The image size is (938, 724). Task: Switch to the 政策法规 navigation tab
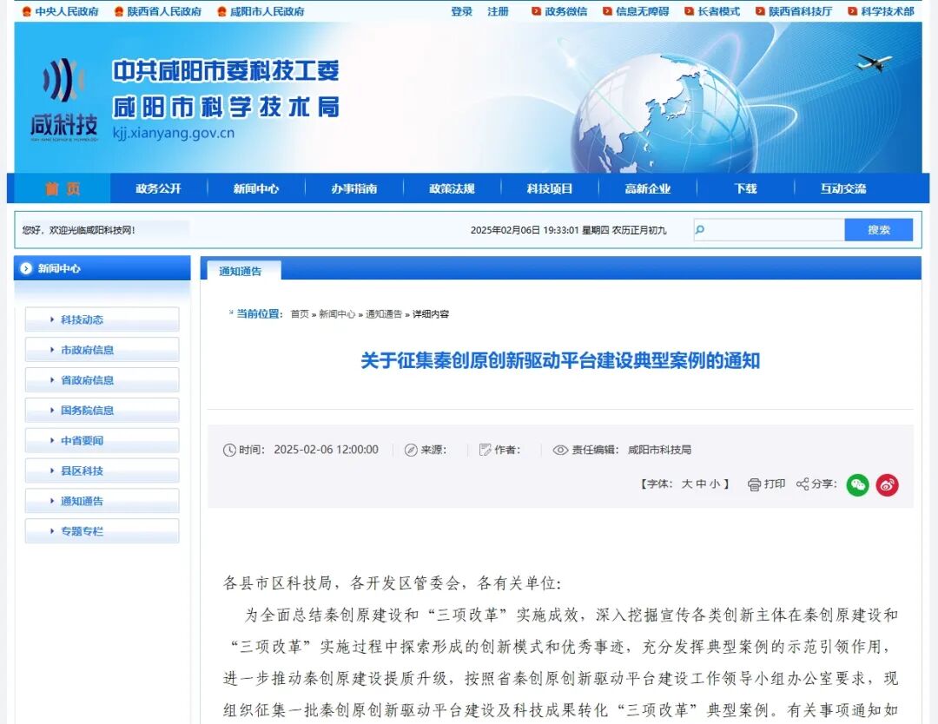tap(450, 188)
